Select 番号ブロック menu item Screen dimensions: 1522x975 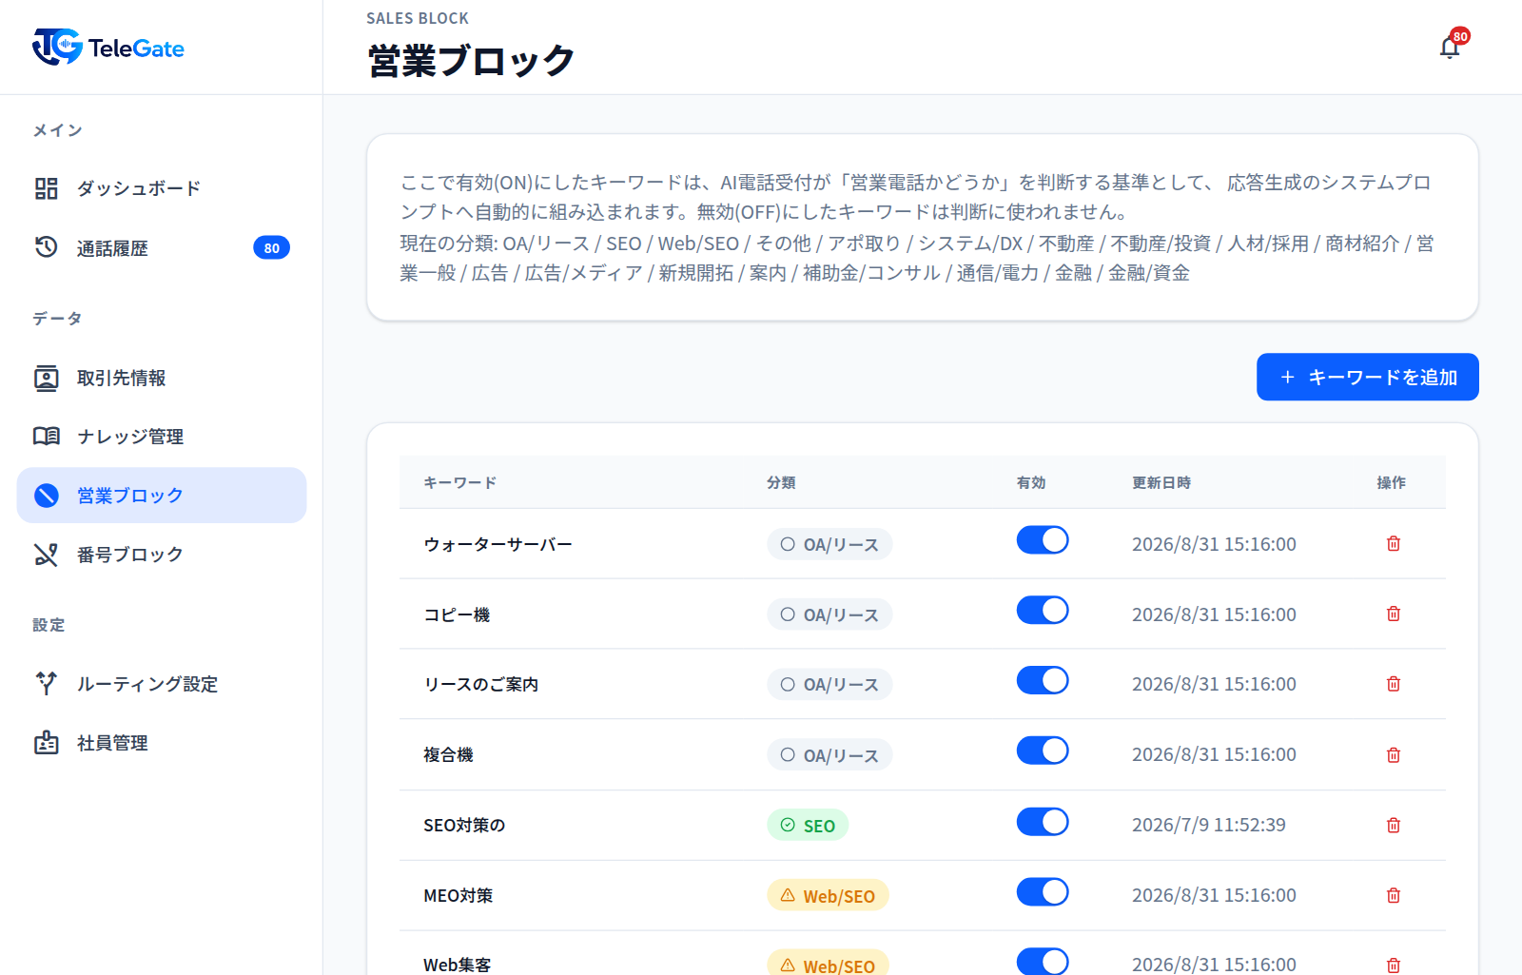point(162,554)
